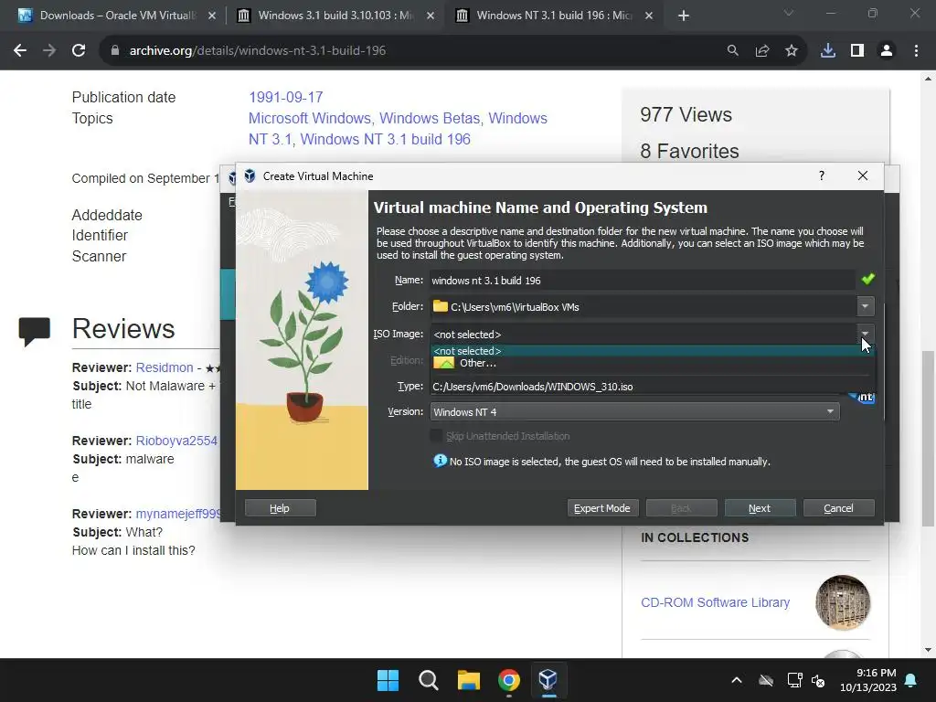Click the Folder path combo box

pyautogui.click(x=643, y=307)
